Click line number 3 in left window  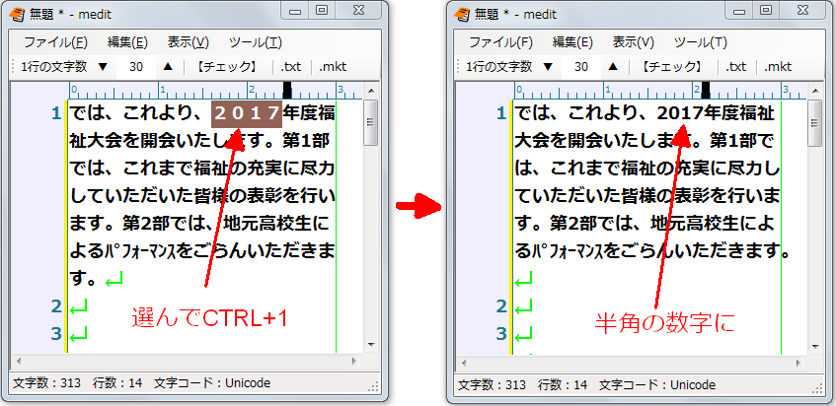pos(56,334)
